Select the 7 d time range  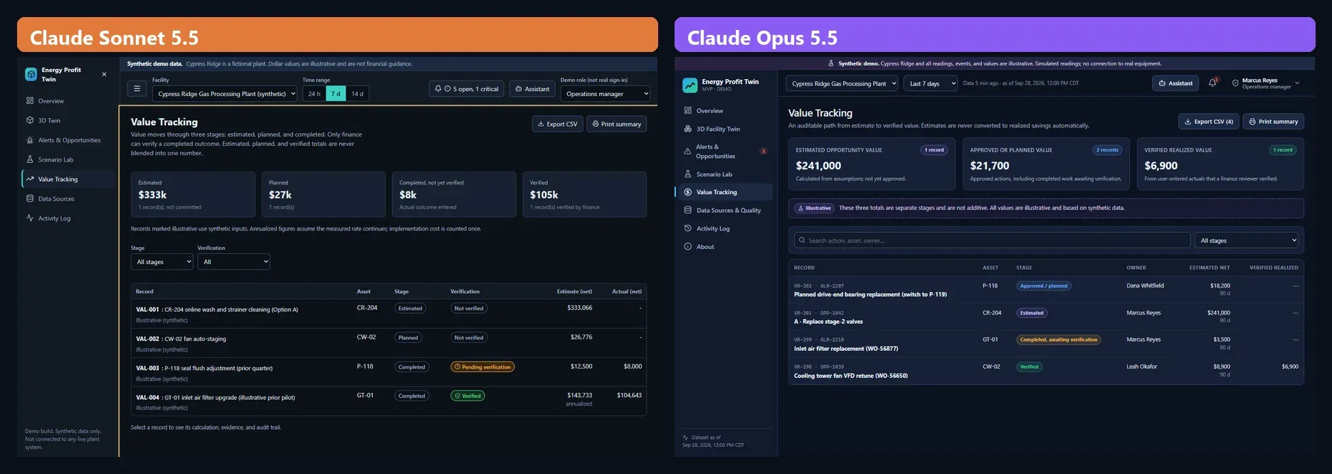click(336, 93)
